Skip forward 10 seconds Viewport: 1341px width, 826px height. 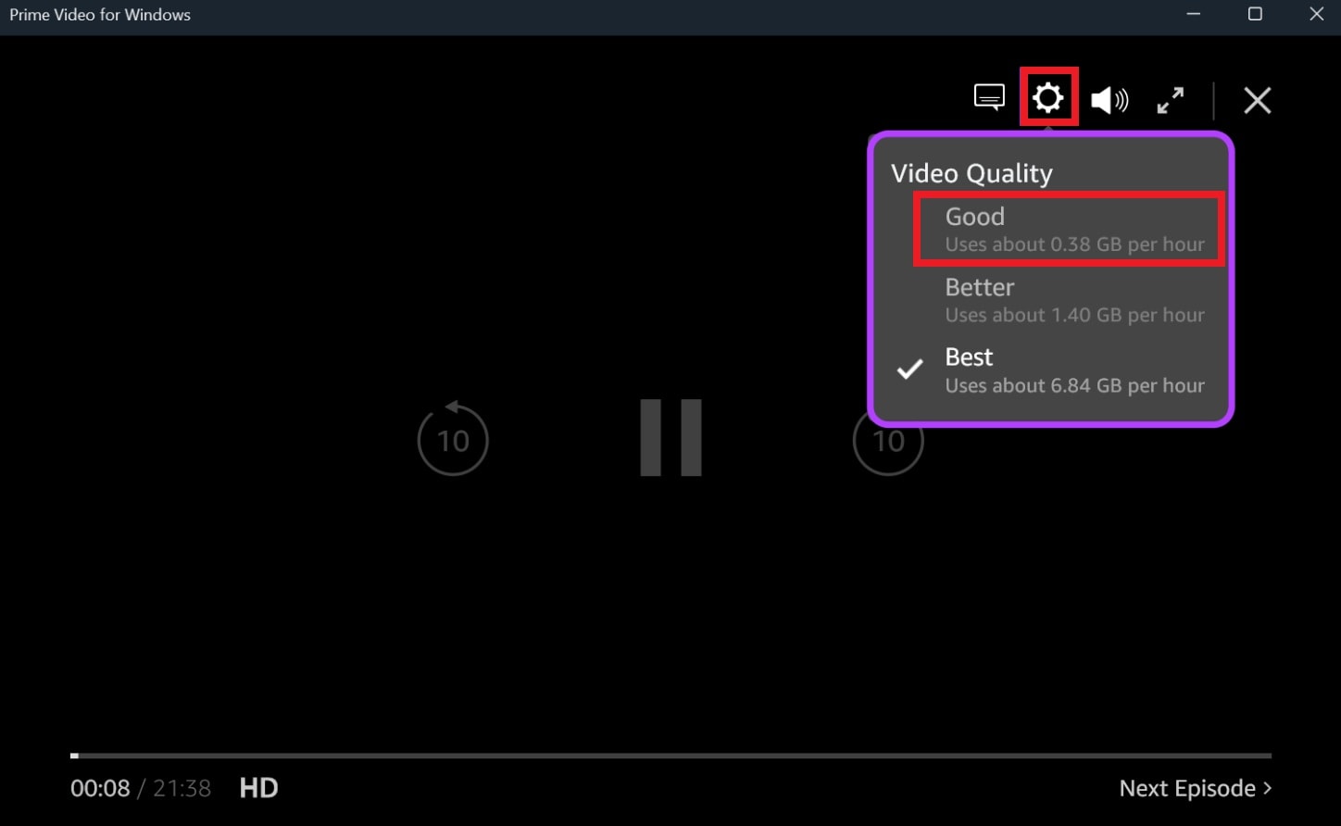(889, 441)
